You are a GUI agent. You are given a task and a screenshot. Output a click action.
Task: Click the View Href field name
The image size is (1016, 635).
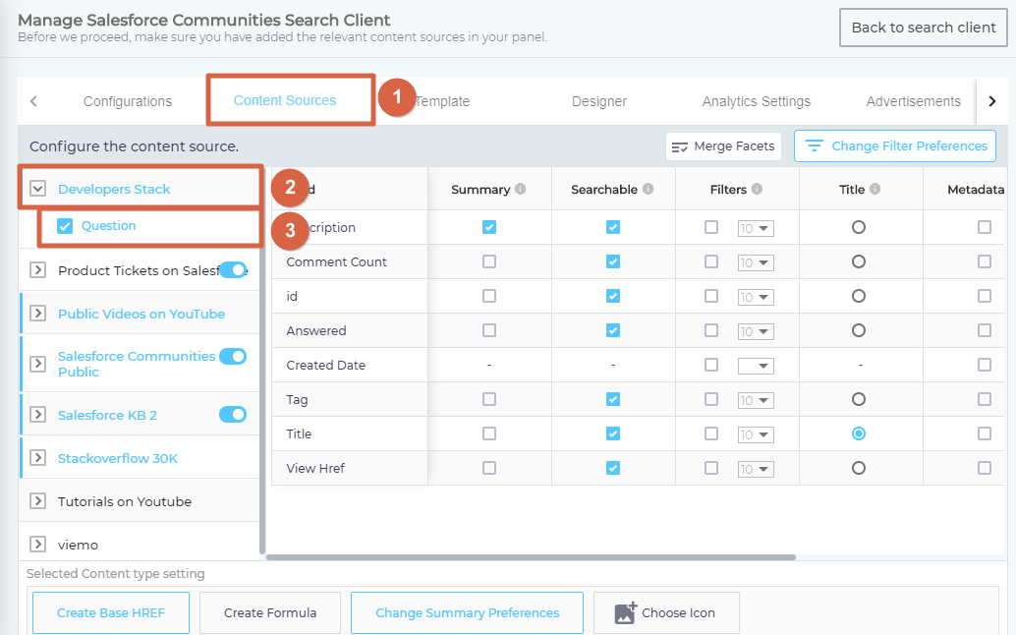315,468
